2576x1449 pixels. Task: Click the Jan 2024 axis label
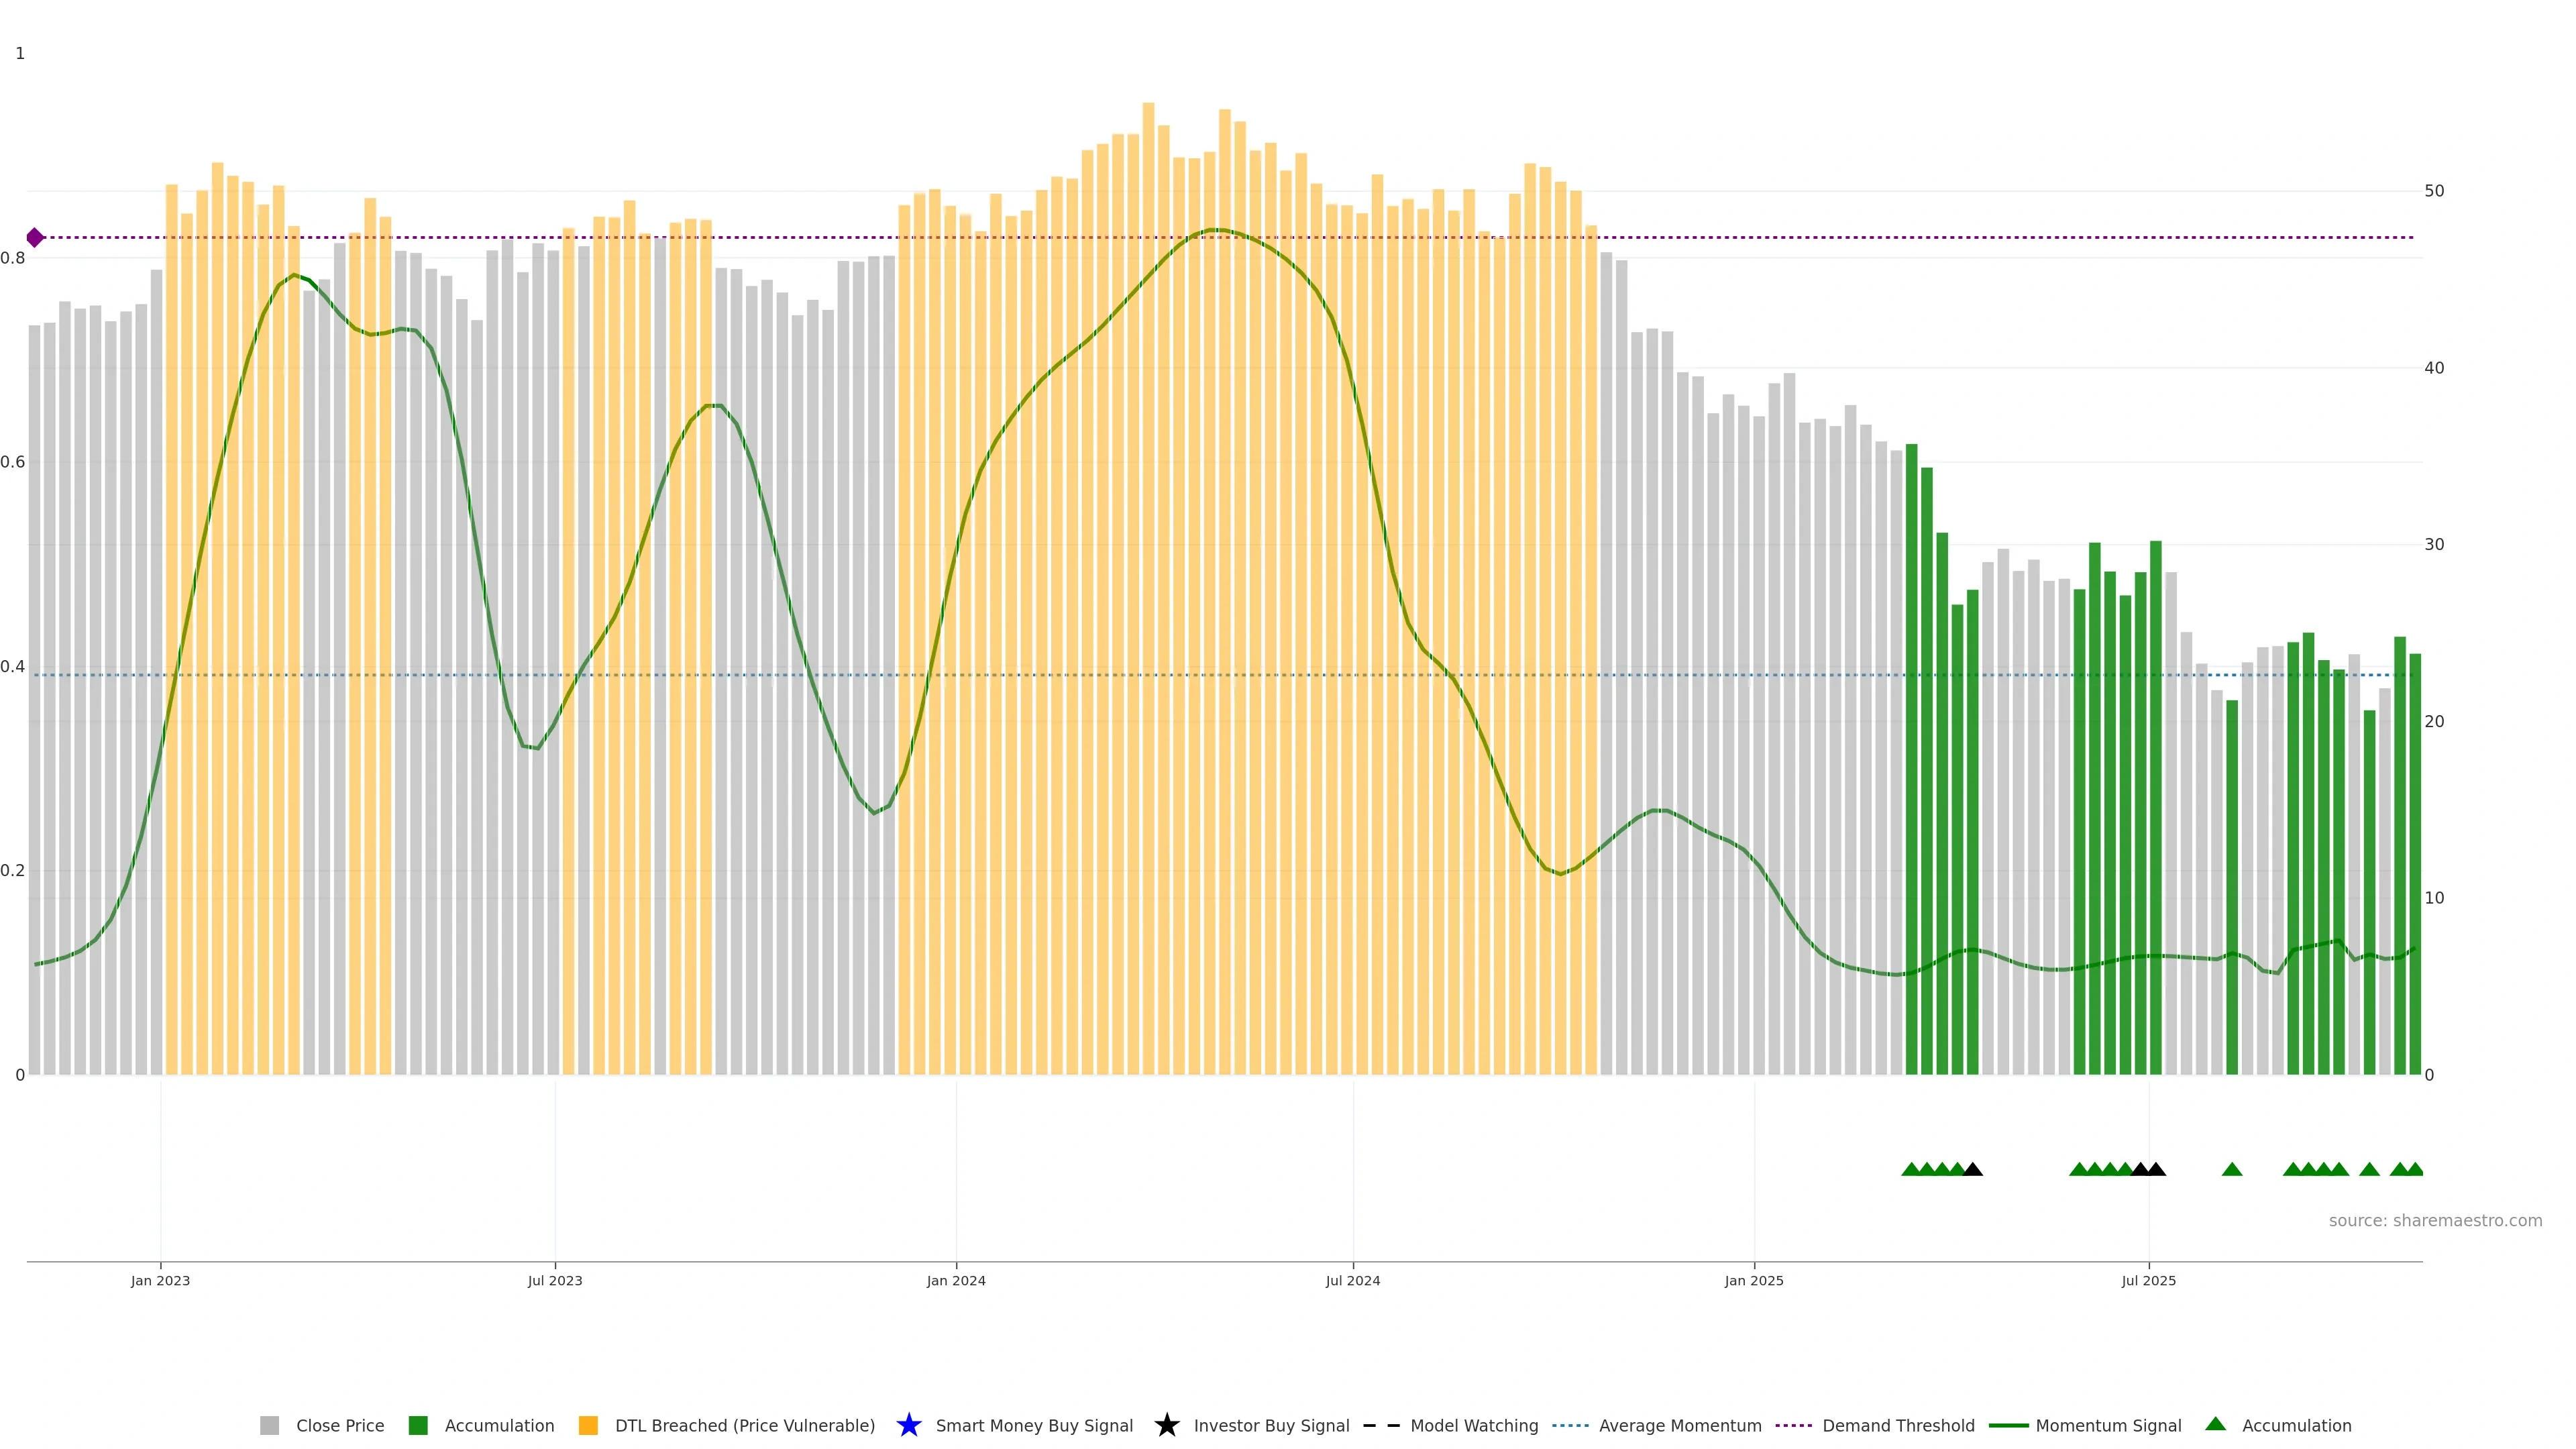tap(955, 1280)
